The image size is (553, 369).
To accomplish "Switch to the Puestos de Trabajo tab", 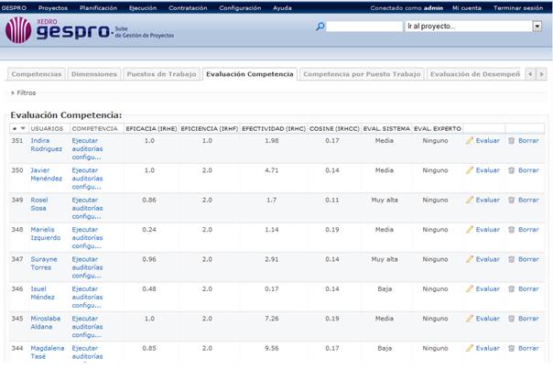I will coord(161,73).
